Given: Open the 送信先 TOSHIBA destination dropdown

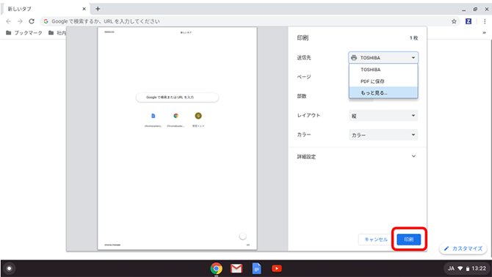Looking at the screenshot, I should pyautogui.click(x=383, y=58).
